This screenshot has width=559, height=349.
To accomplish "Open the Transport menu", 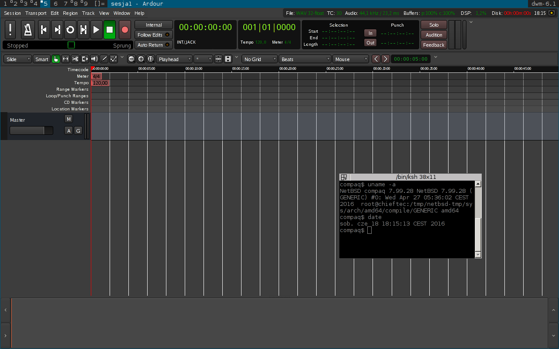I will pyautogui.click(x=36, y=13).
